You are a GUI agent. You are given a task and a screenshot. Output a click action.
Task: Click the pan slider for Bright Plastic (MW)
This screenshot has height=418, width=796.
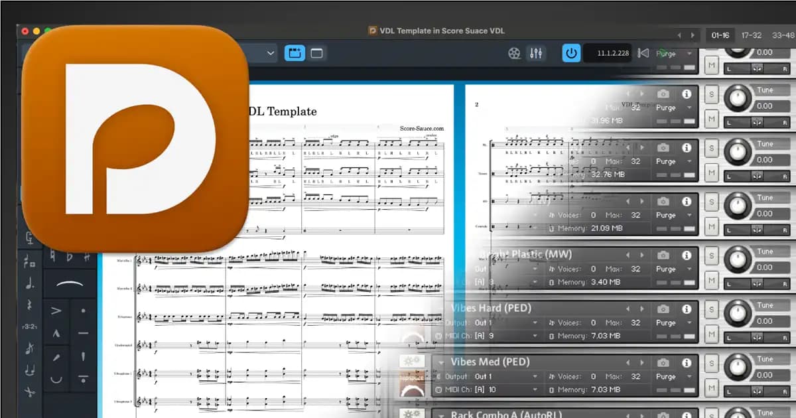click(758, 283)
